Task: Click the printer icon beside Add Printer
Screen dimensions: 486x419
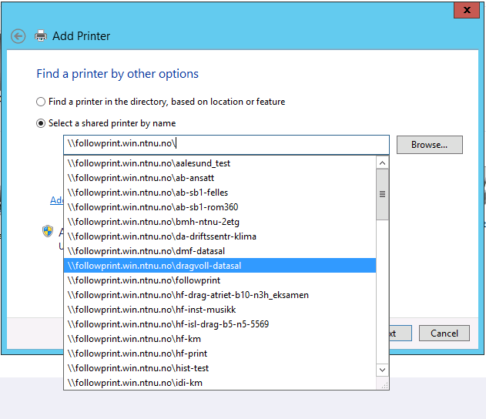Action: (x=41, y=36)
